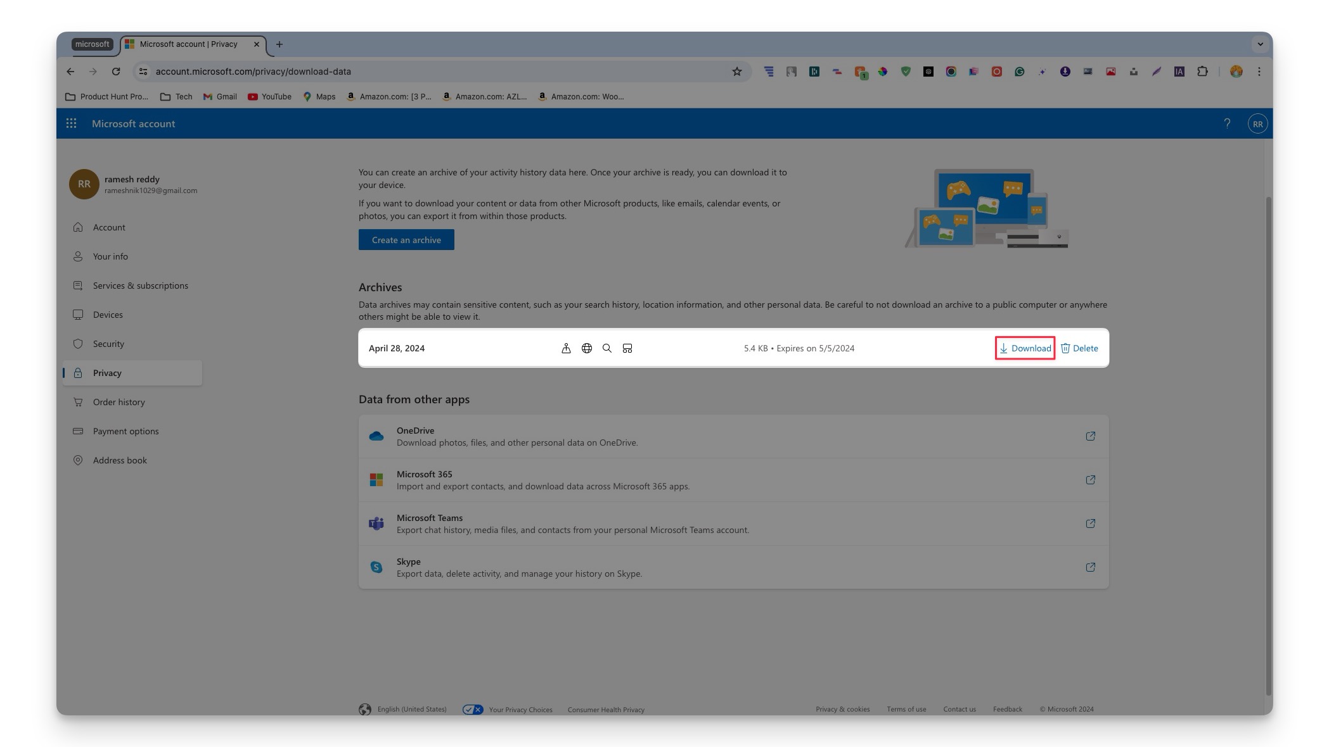Open the OneDrive data row
Viewport: 1329px width, 747px height.
(733, 436)
